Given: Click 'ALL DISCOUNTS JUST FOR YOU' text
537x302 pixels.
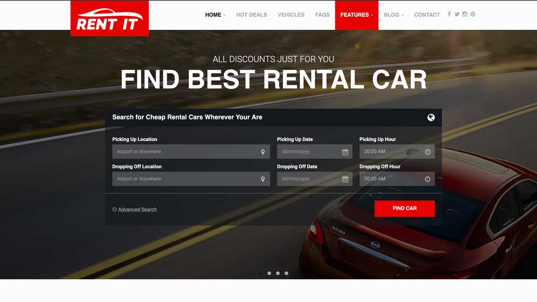Looking at the screenshot, I should (x=274, y=59).
